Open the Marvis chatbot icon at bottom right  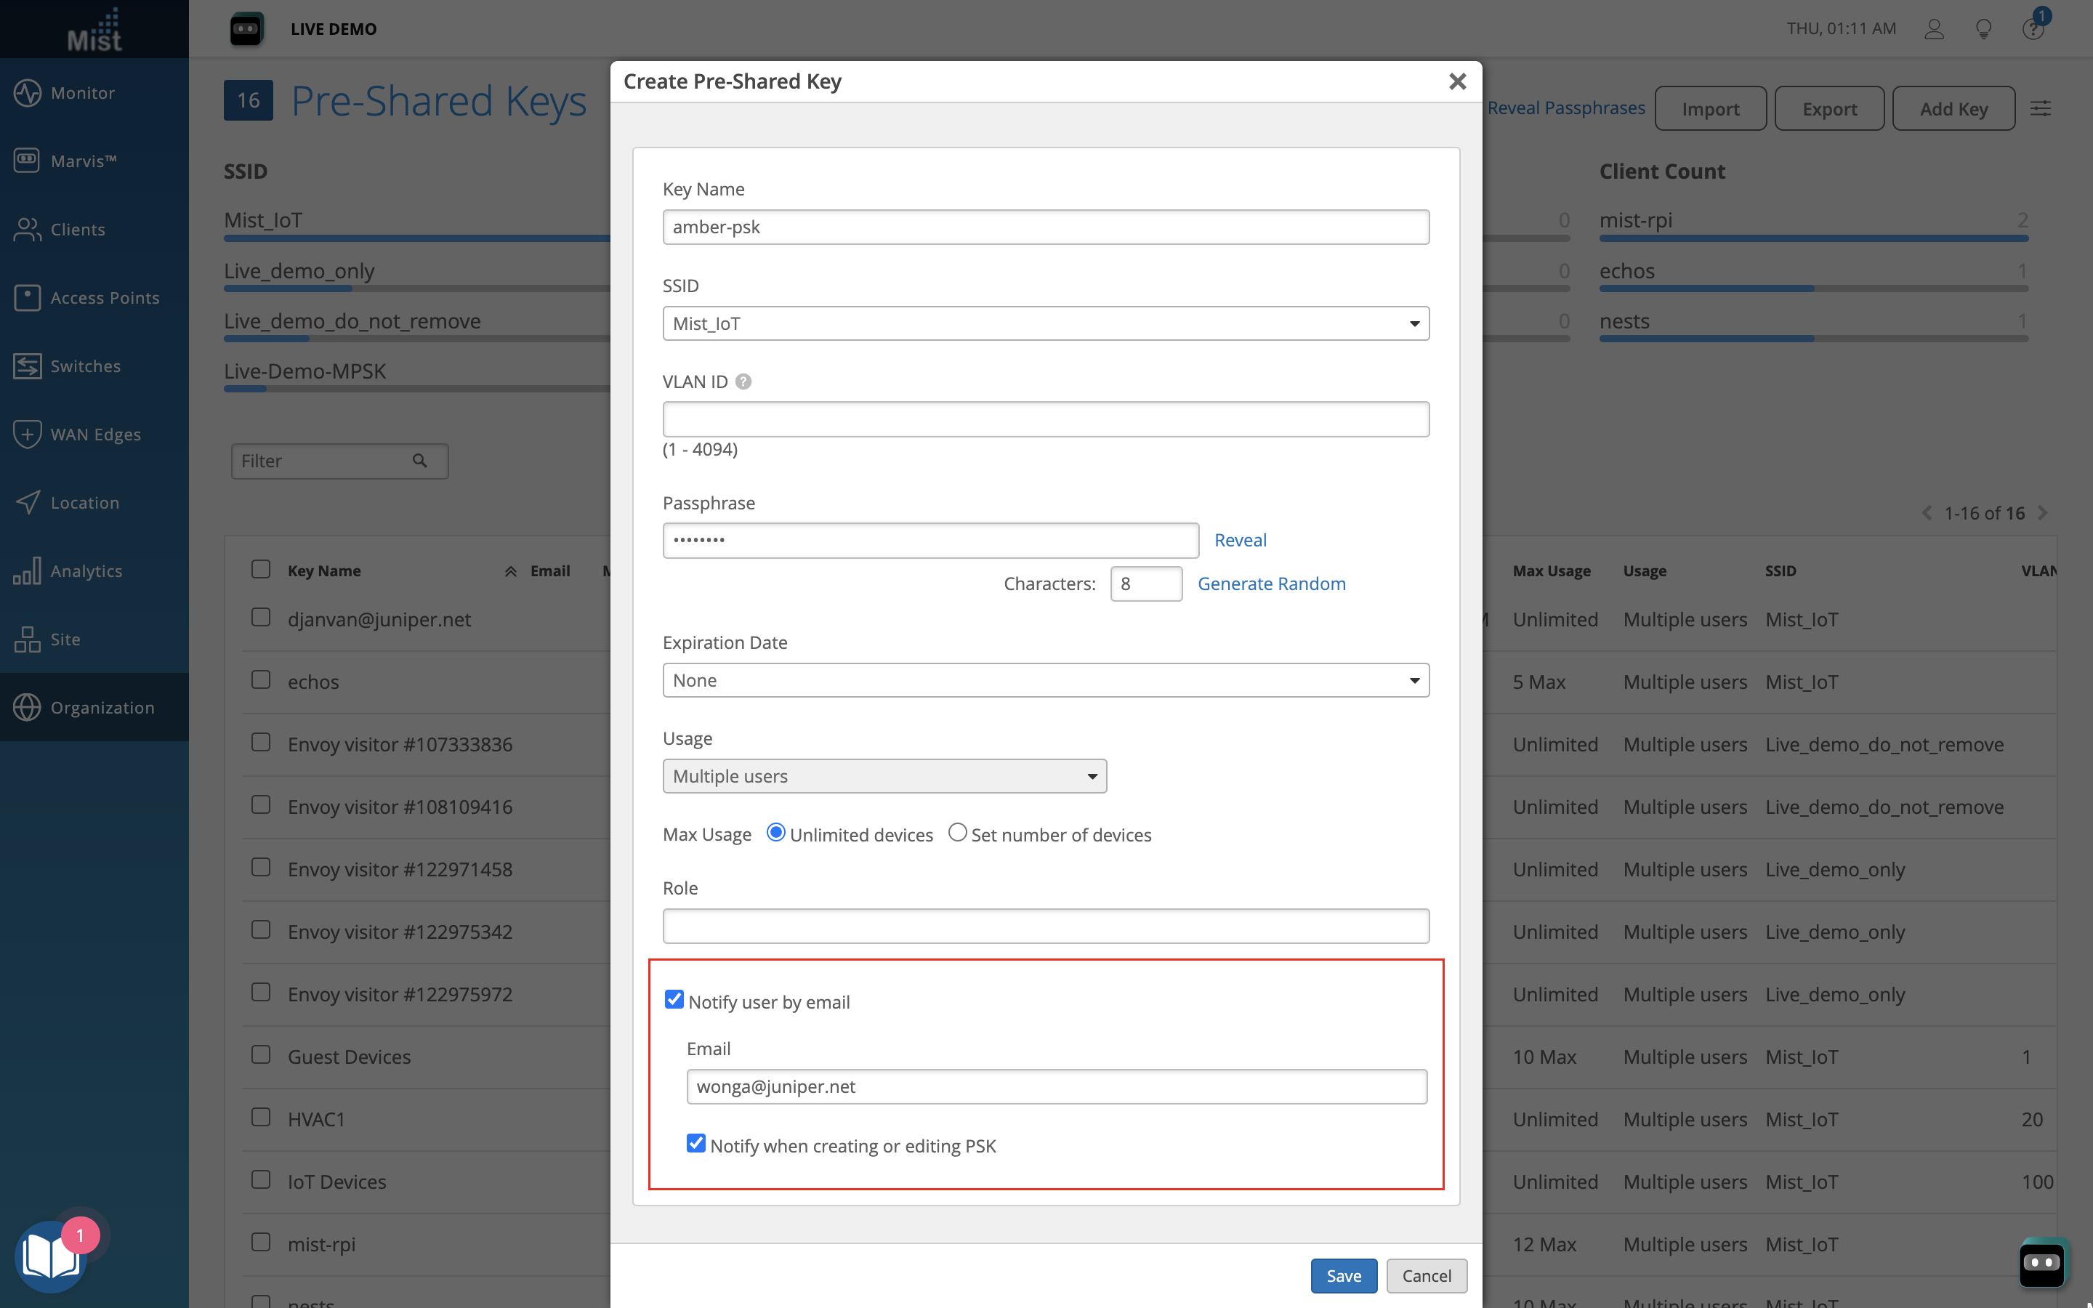2042,1262
